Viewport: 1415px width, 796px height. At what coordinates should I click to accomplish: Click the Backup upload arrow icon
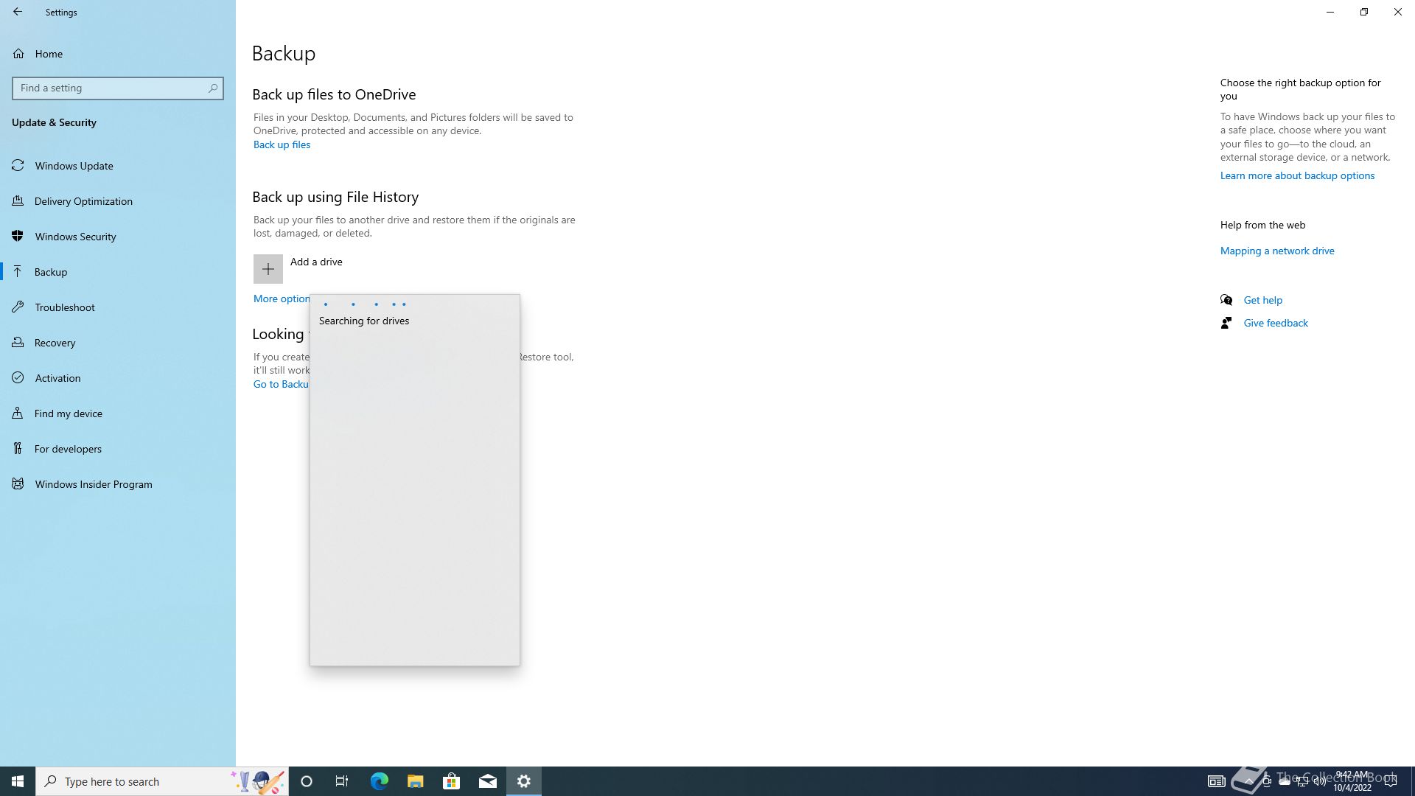pos(18,272)
